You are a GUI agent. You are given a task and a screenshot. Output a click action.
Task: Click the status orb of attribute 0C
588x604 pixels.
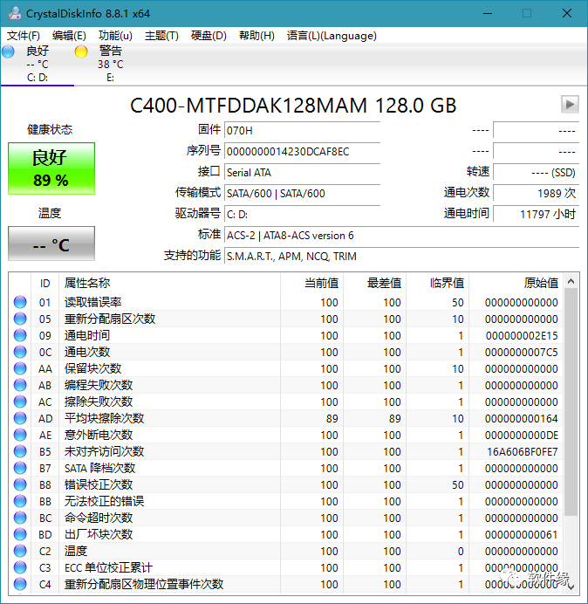20,352
